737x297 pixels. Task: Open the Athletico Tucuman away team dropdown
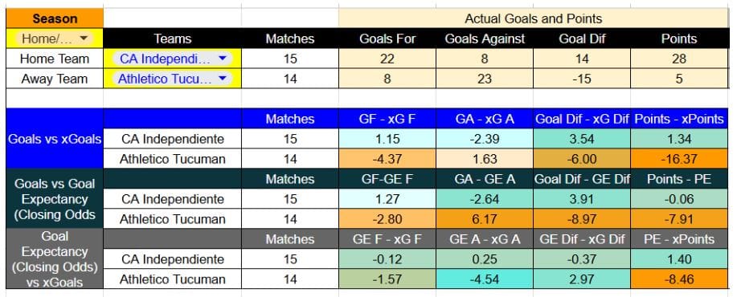(172, 79)
